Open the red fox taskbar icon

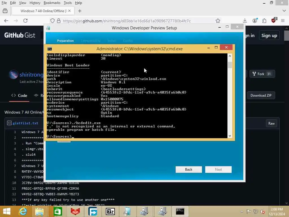pyautogui.click(x=75, y=211)
